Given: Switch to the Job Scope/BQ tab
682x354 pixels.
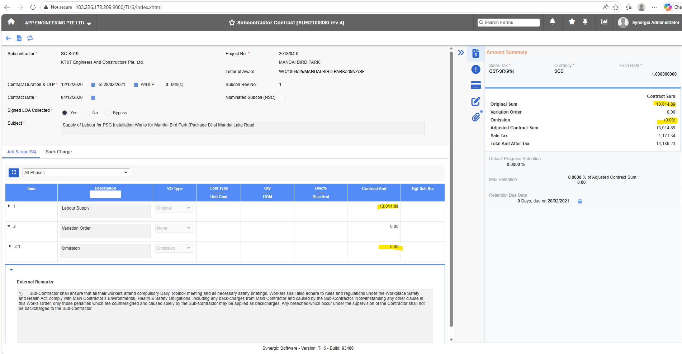Looking at the screenshot, I should (21, 152).
